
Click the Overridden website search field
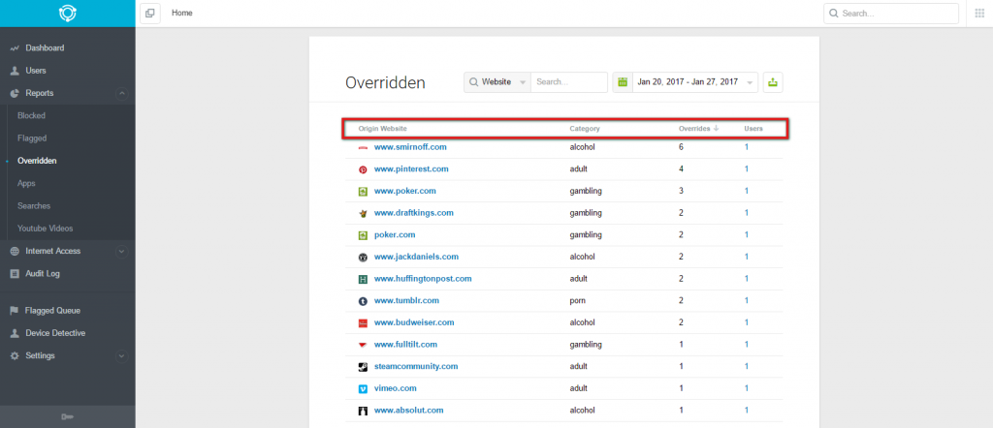click(x=568, y=82)
